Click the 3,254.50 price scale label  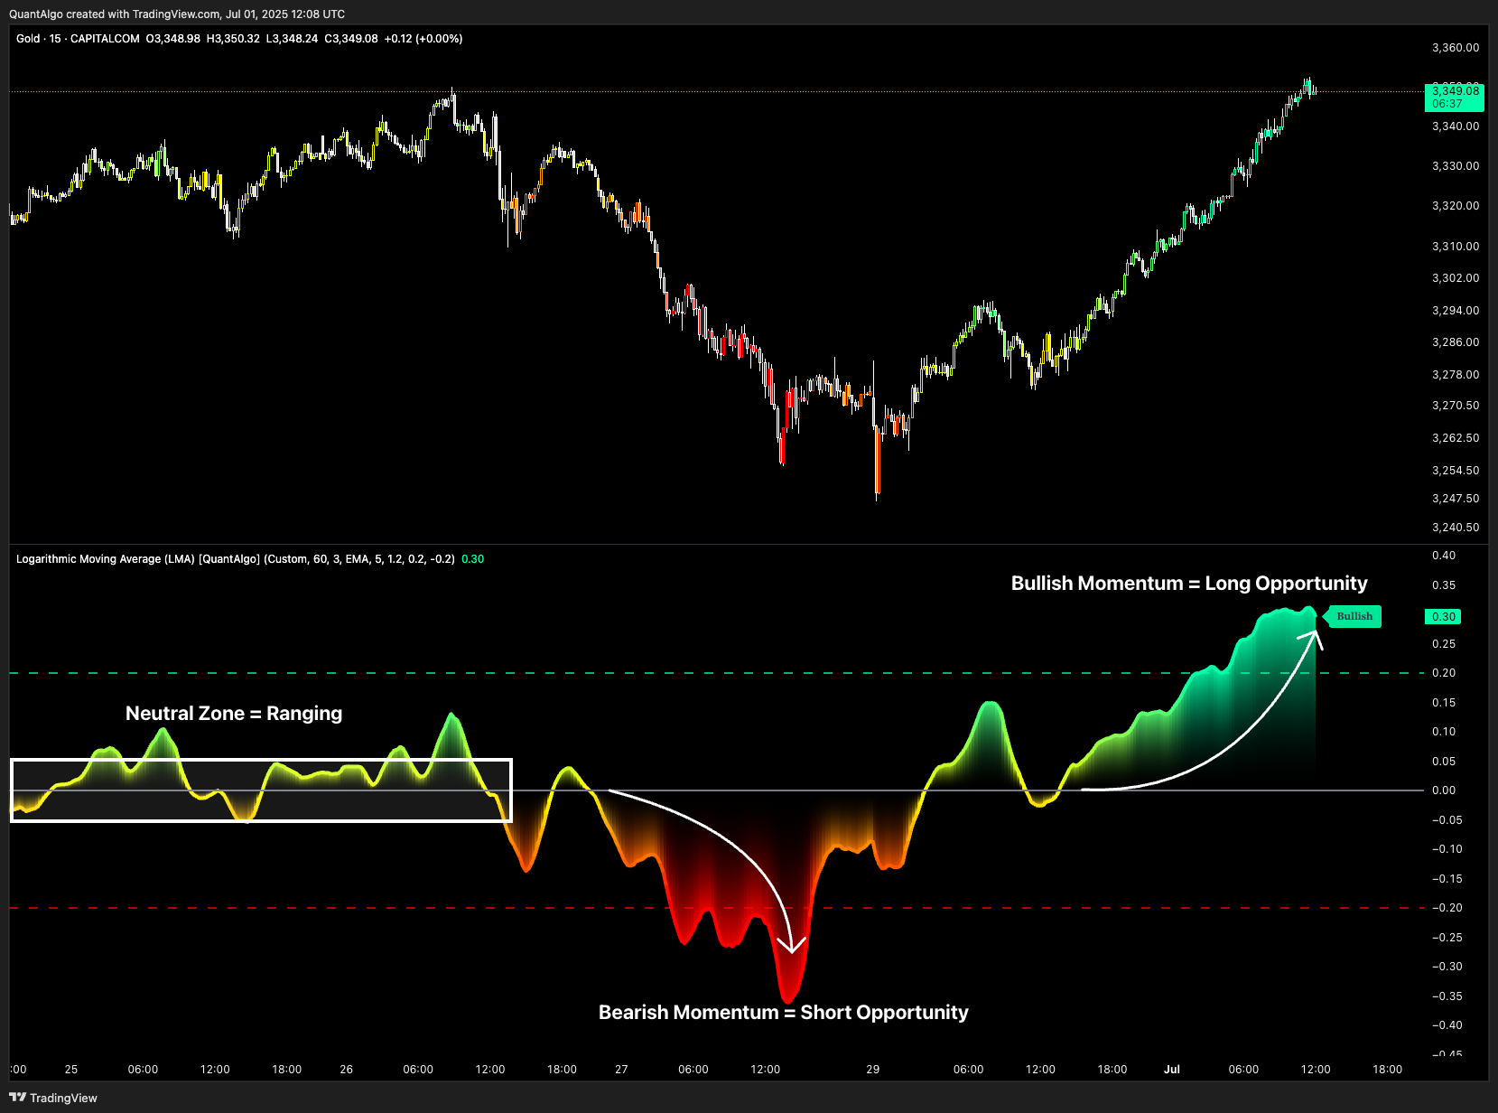(1456, 471)
